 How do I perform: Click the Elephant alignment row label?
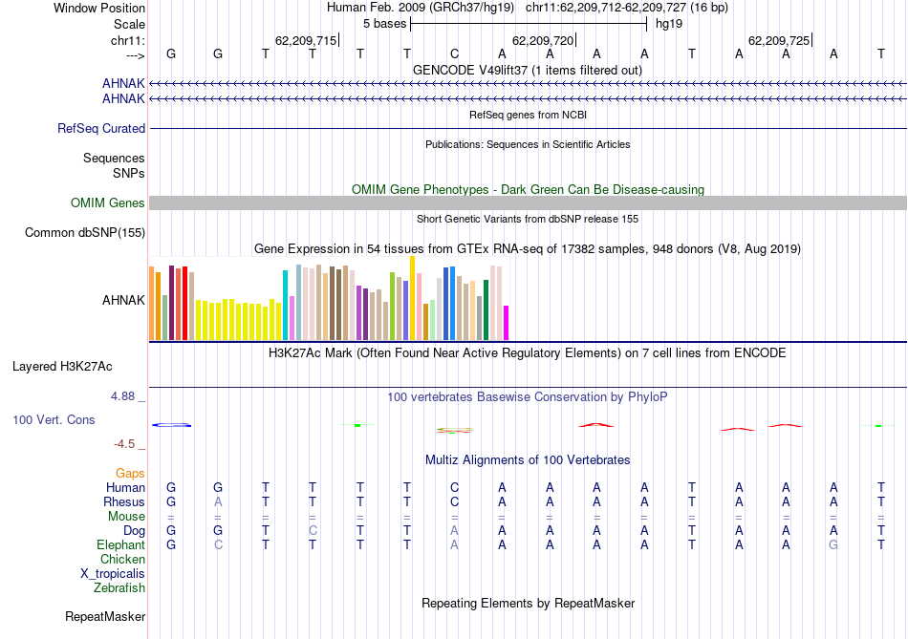click(121, 545)
